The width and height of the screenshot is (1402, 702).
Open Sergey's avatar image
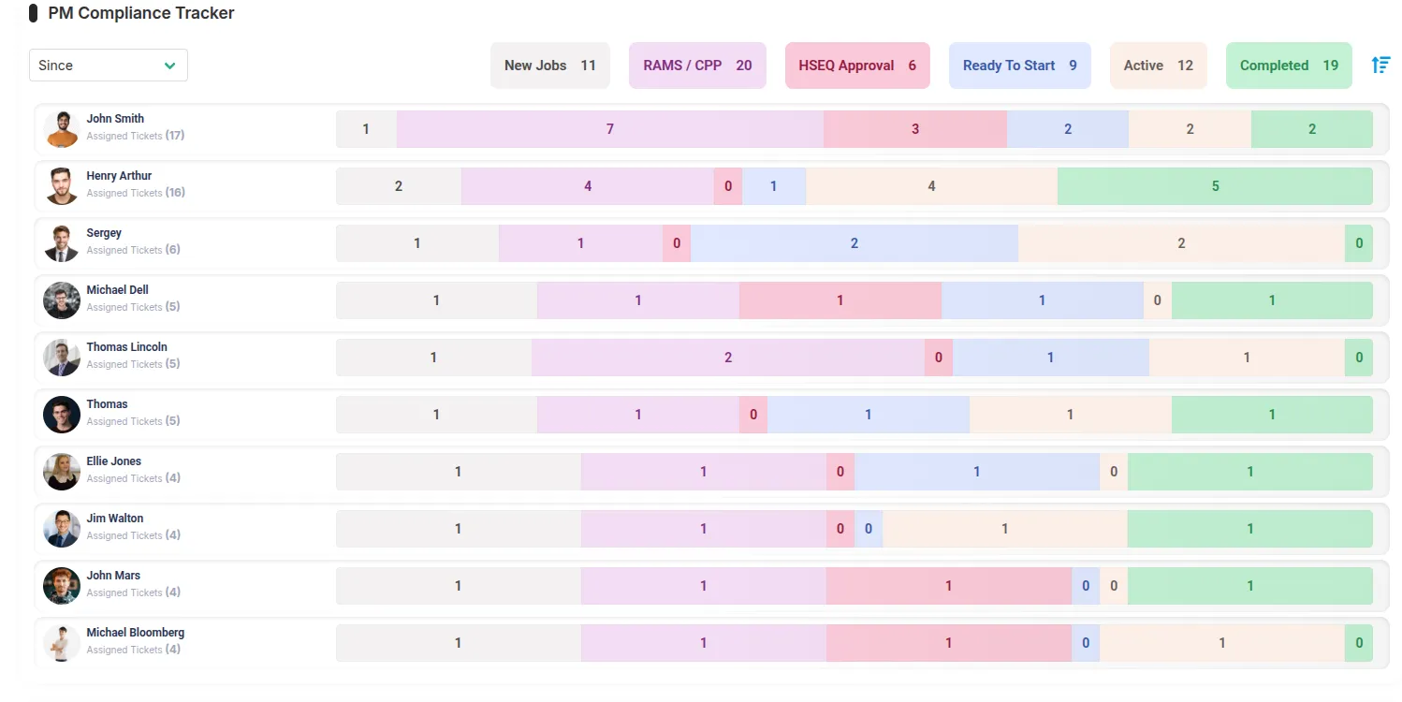pyautogui.click(x=62, y=243)
